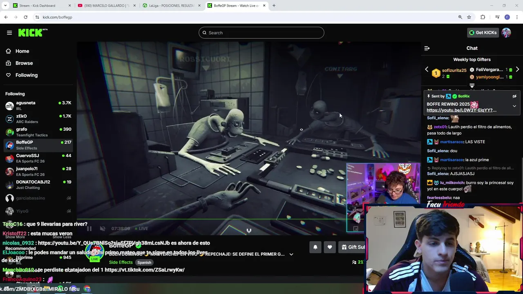Collapse weekly top gifters panel
Viewport: 523px width, 294px height.
tap(472, 86)
